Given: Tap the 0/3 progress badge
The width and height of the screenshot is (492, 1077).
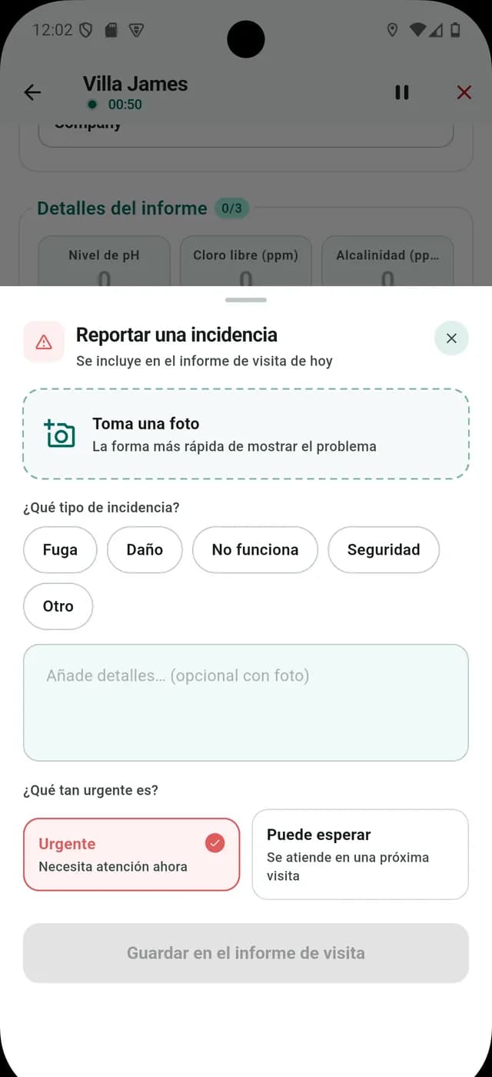Looking at the screenshot, I should [x=231, y=208].
